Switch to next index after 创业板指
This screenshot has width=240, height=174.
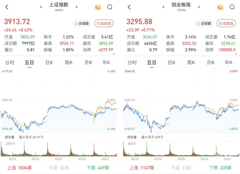click(199, 7)
